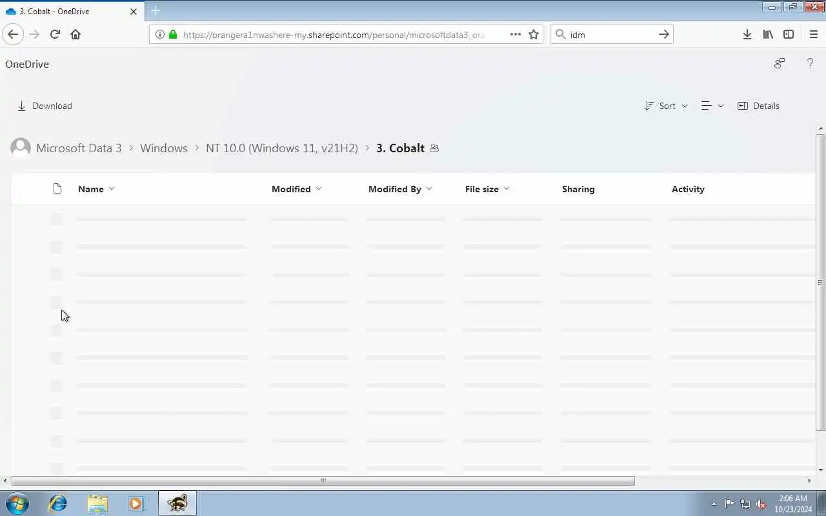Click the scroll left arrow

tap(6, 481)
